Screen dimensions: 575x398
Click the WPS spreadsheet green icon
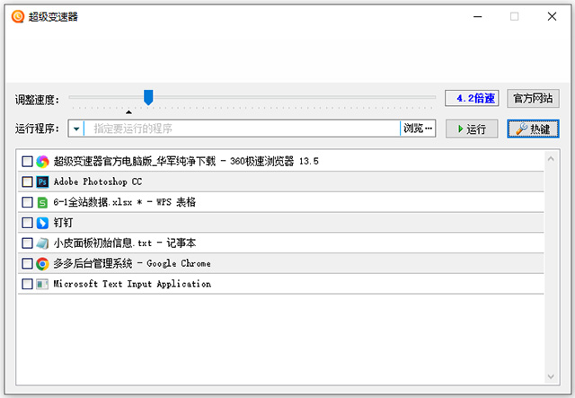pos(42,202)
